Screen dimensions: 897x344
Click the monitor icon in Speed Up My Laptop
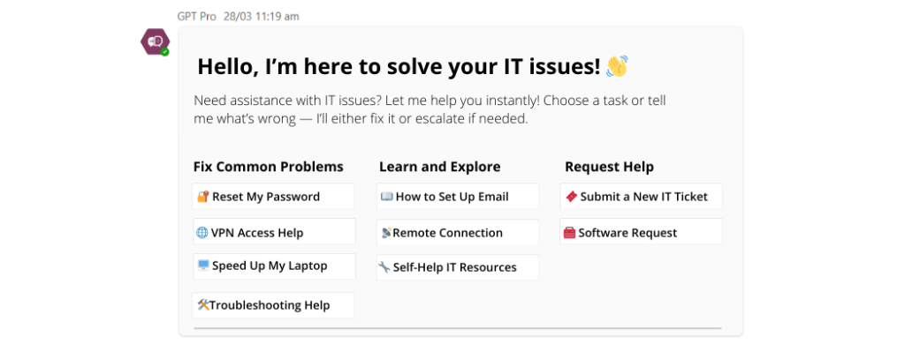click(x=203, y=265)
